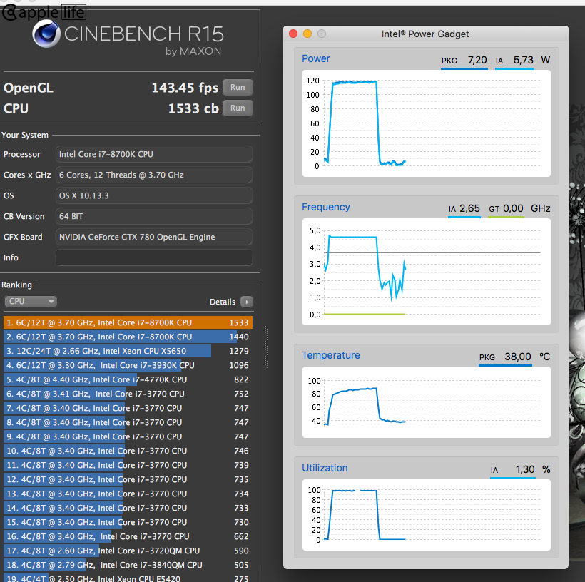Select the Xeon X5650 ranking row
The width and height of the screenshot is (585, 582).
coord(128,351)
